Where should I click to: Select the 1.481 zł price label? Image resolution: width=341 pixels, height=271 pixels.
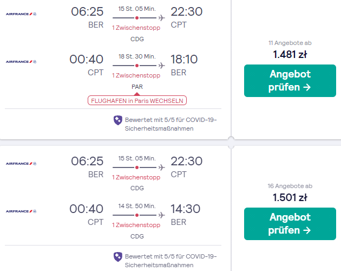tap(290, 54)
